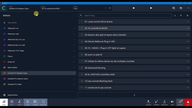Click the plus icon for New Setlist
Viewport: 192px width, 108px height.
tap(4, 23)
